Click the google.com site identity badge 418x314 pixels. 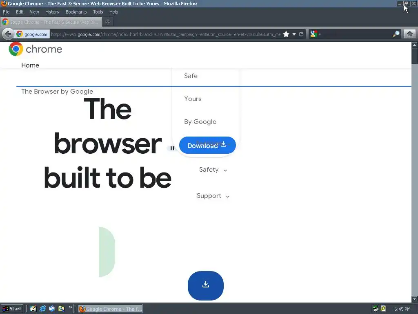(x=32, y=34)
